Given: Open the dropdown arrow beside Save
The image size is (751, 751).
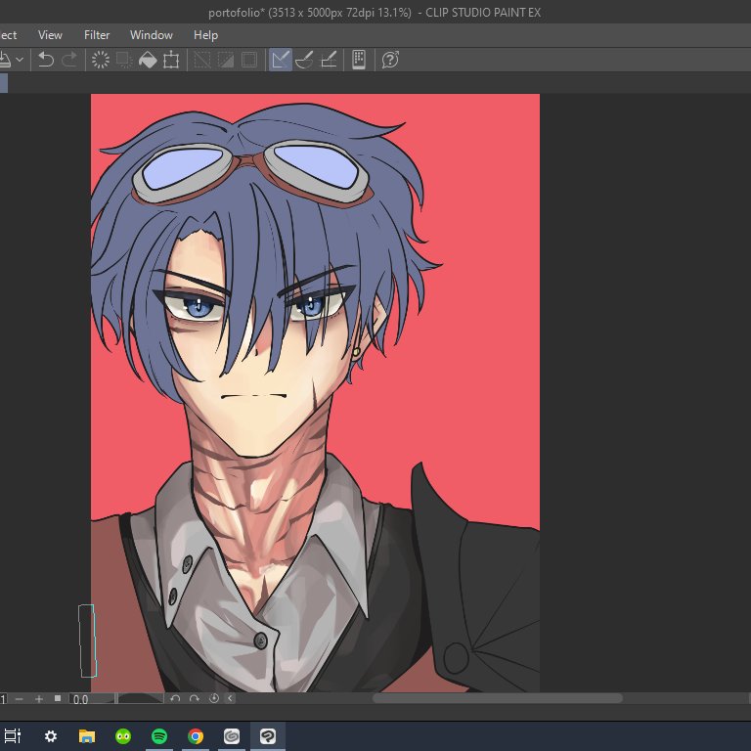Looking at the screenshot, I should [x=20, y=60].
